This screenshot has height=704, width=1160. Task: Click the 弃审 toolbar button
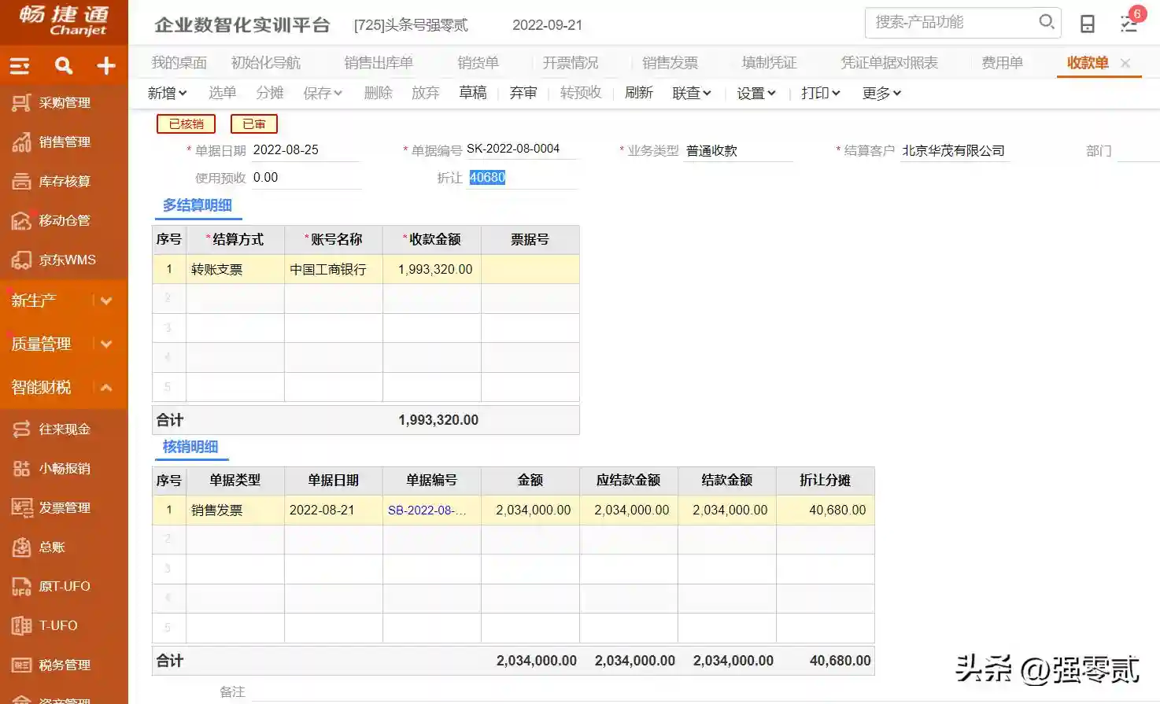click(523, 93)
